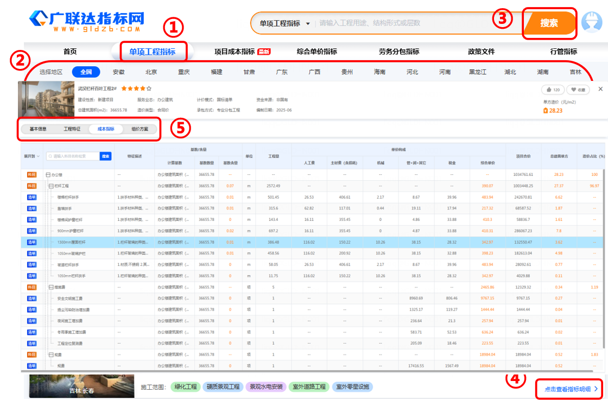Click the 最新 badge on 项目成本指标
The width and height of the screenshot is (608, 400).
264,52
